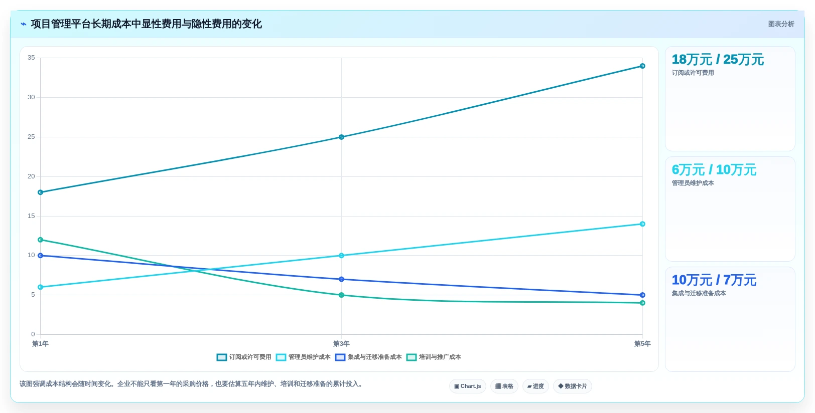The width and height of the screenshot is (815, 413).
Task: Click the Chart.js tag button
Action: point(468,386)
